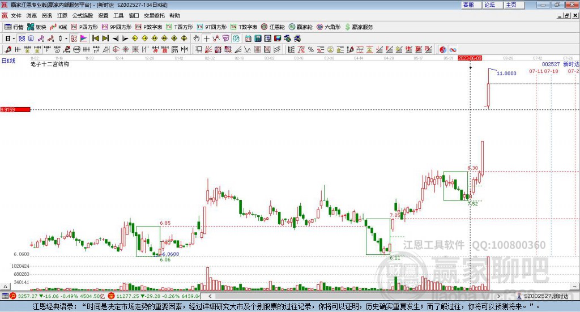Viewport: 580px width, 312px height.
Task: Click the 6.0600 axis price label
Action: (22, 254)
